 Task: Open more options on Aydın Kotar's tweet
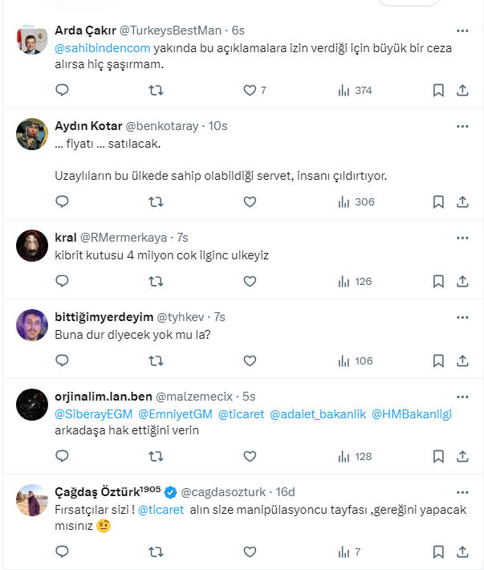pos(462,126)
